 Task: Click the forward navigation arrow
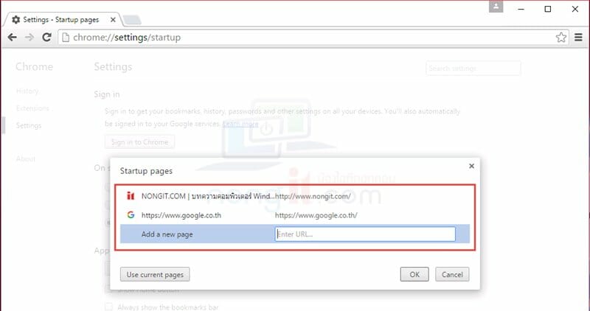coord(29,38)
